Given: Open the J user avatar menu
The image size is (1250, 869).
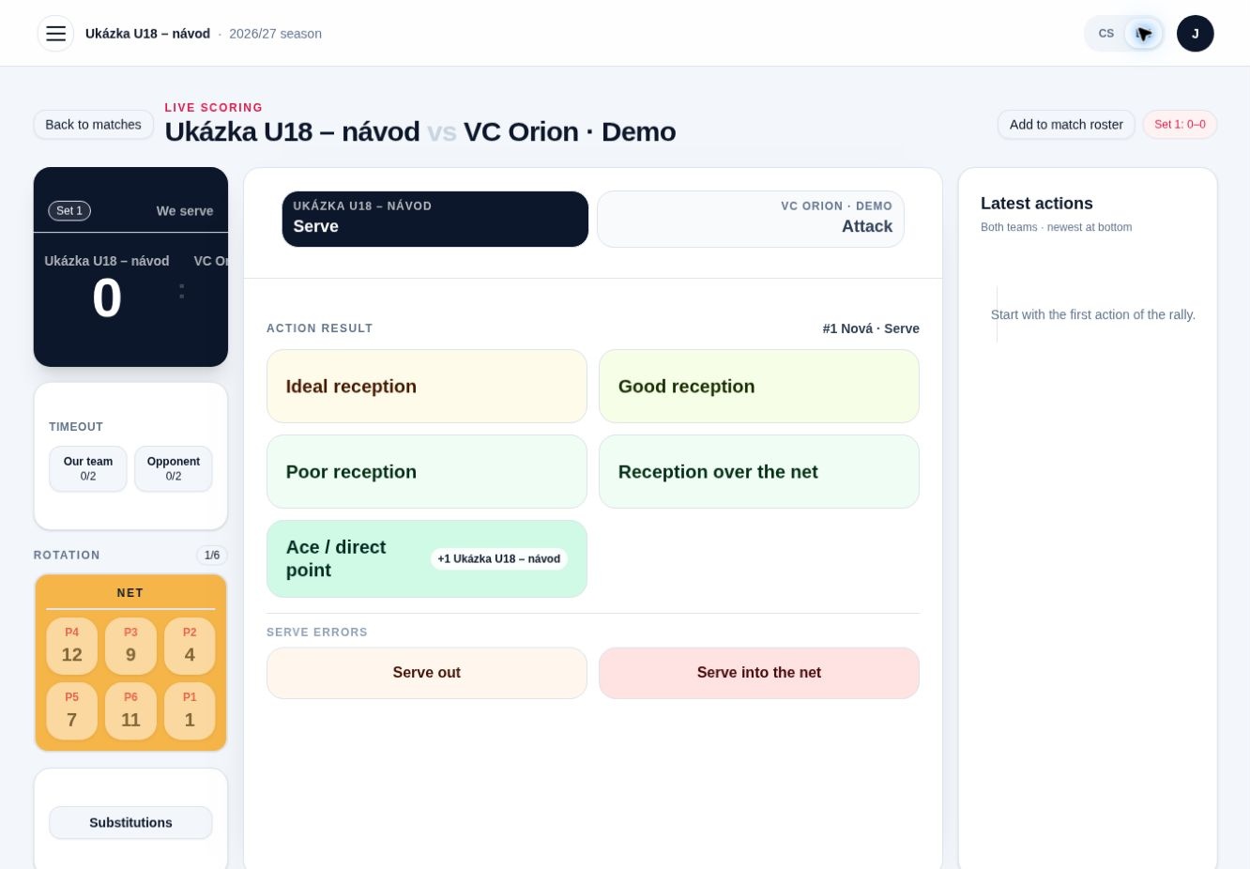Looking at the screenshot, I should pos(1195,34).
